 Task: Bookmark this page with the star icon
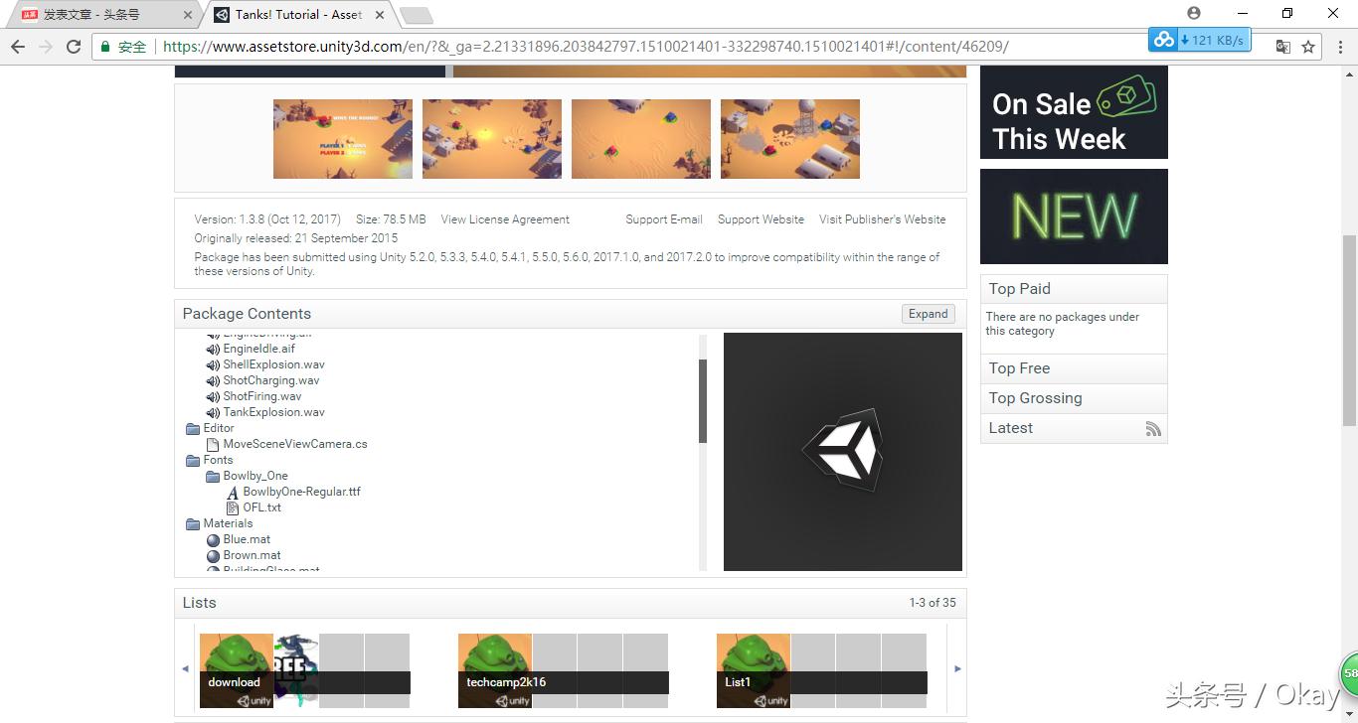pyautogui.click(x=1310, y=47)
